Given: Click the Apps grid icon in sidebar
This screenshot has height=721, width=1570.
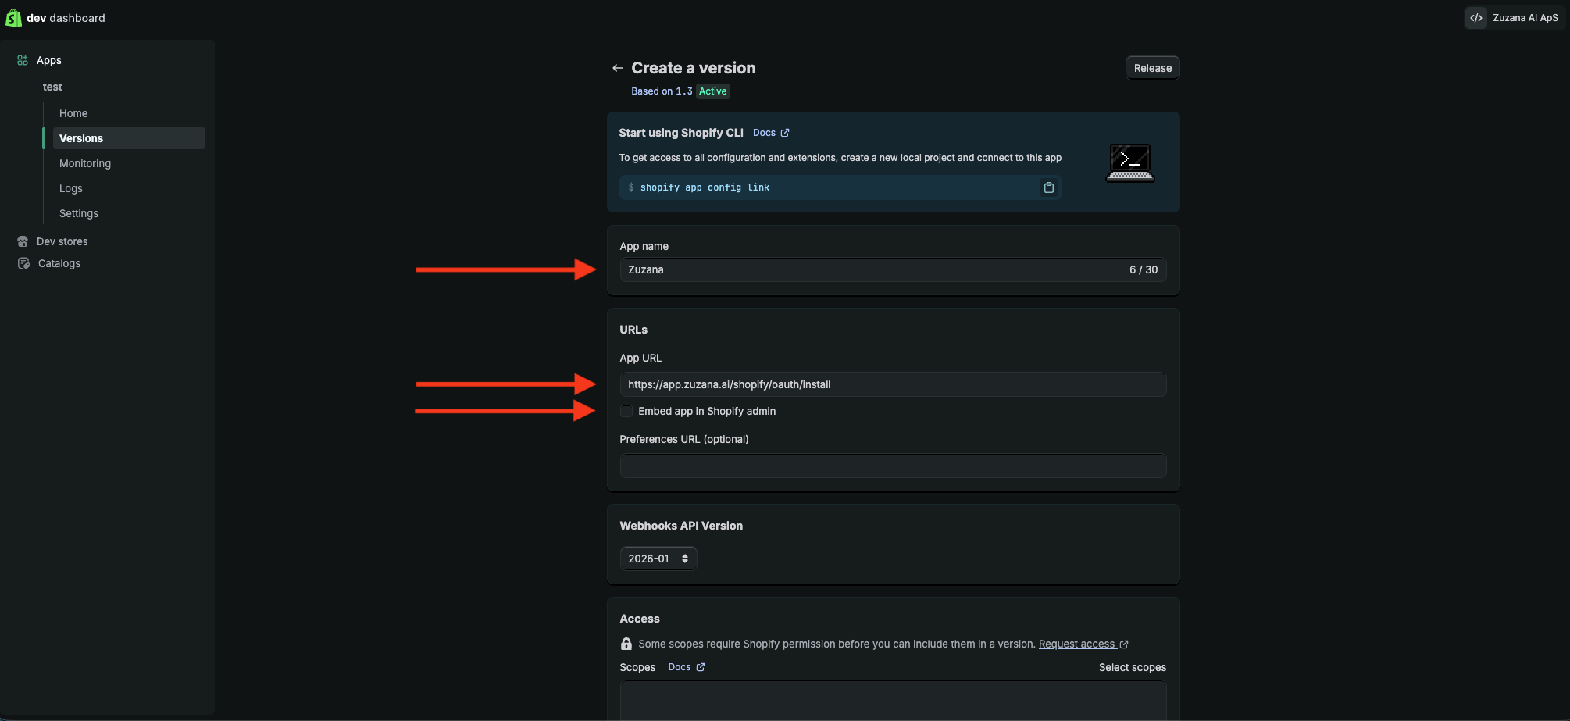Looking at the screenshot, I should pyautogui.click(x=23, y=60).
